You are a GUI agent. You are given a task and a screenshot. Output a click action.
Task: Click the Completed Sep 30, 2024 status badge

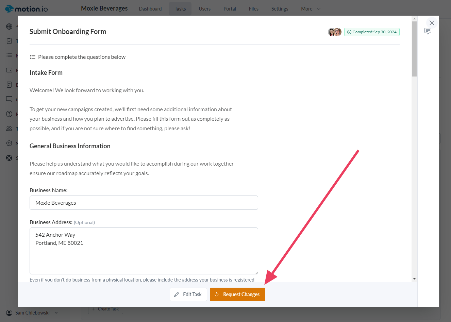(x=372, y=32)
